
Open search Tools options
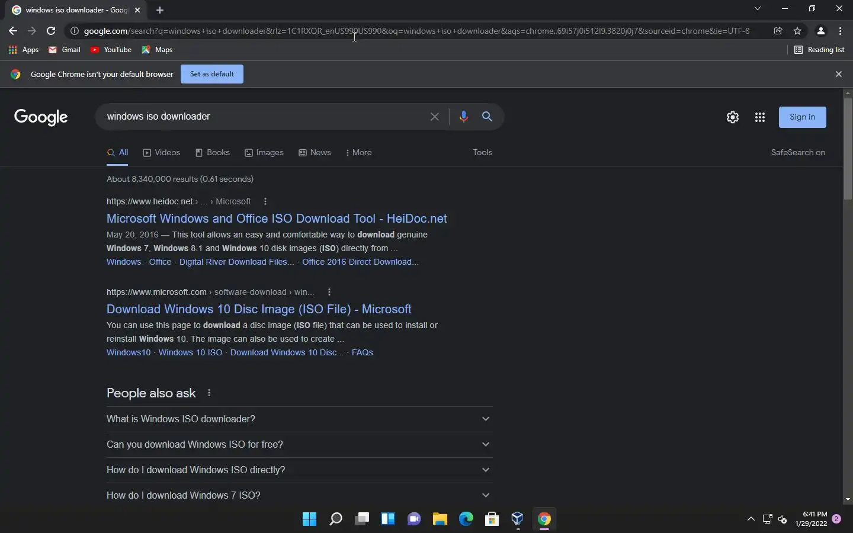483,153
